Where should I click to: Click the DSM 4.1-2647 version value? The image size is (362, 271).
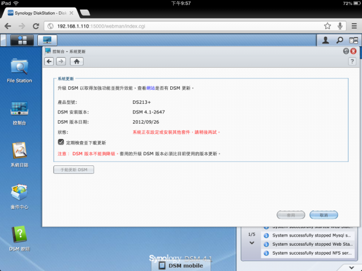point(149,112)
